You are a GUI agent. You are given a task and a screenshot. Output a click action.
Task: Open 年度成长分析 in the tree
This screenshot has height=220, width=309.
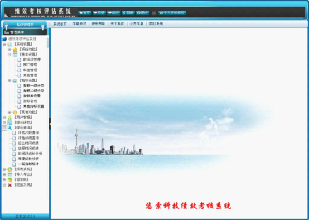click(28, 159)
